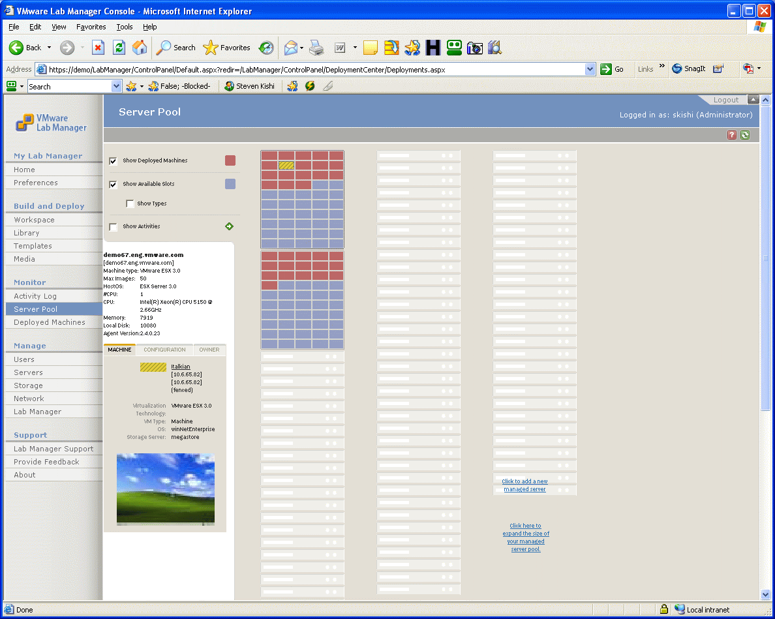Click the yellow sticky note toolbar icon

coord(370,48)
